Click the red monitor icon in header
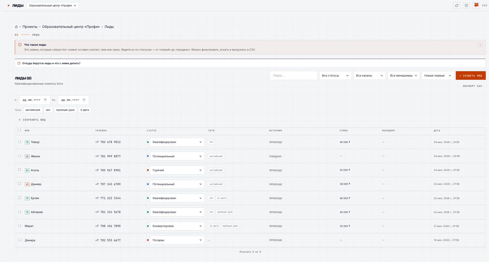This screenshot has width=489, height=262. click(476, 5)
